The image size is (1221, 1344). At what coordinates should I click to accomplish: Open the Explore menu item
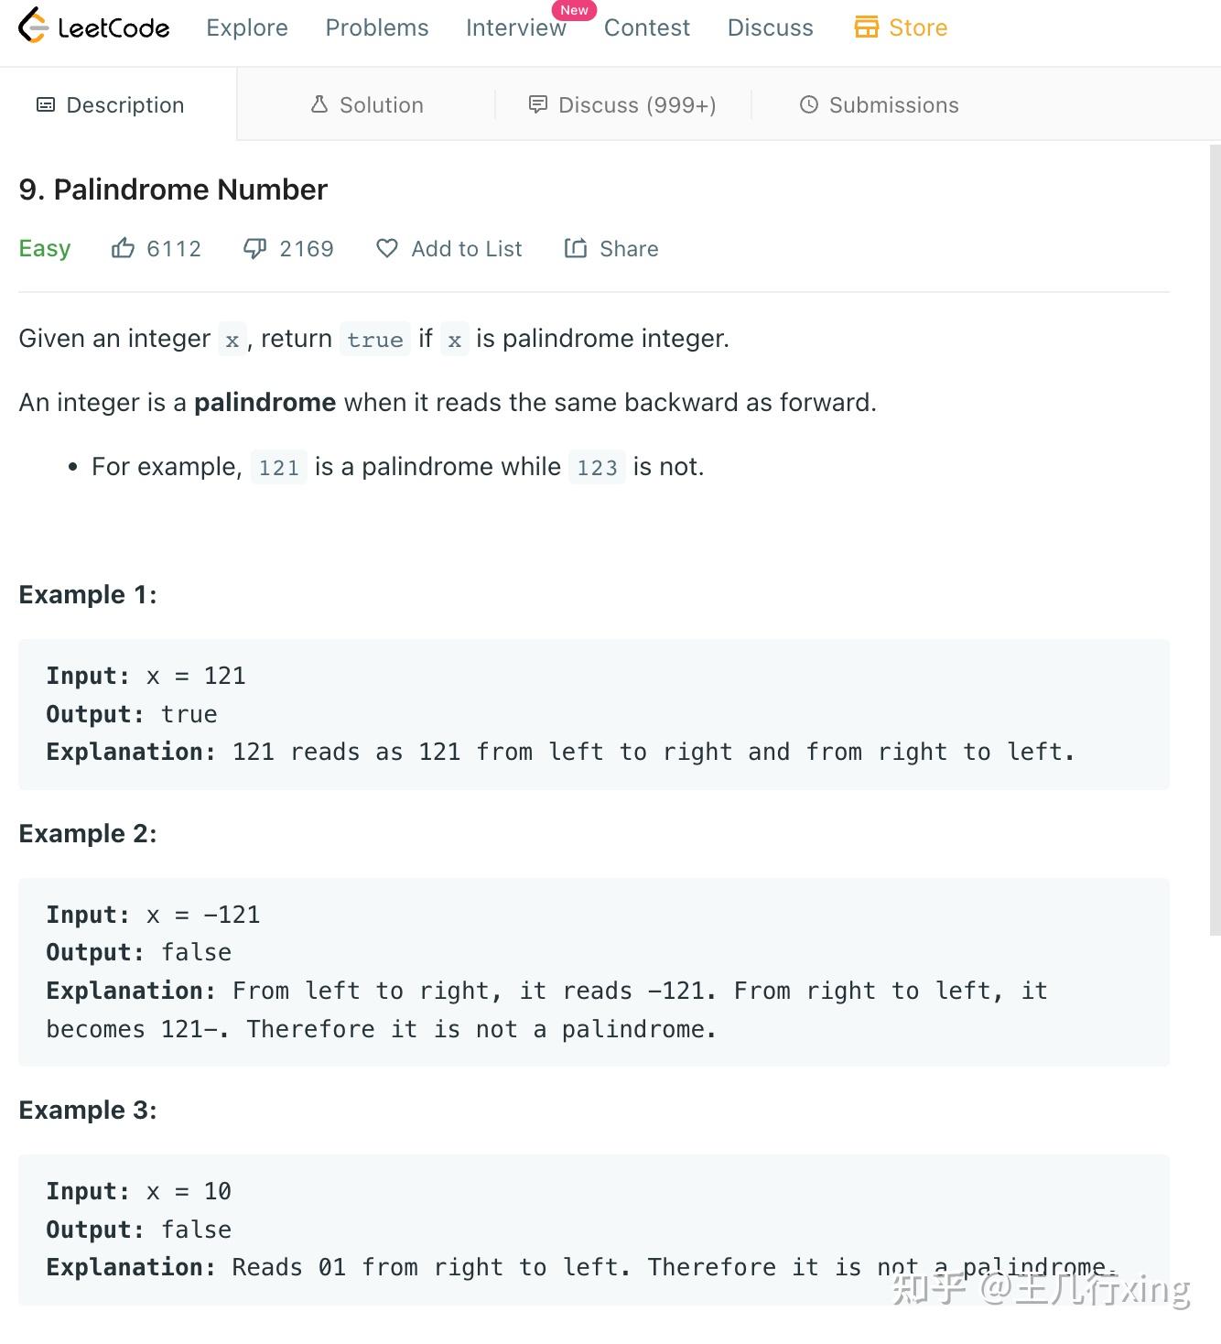(247, 27)
